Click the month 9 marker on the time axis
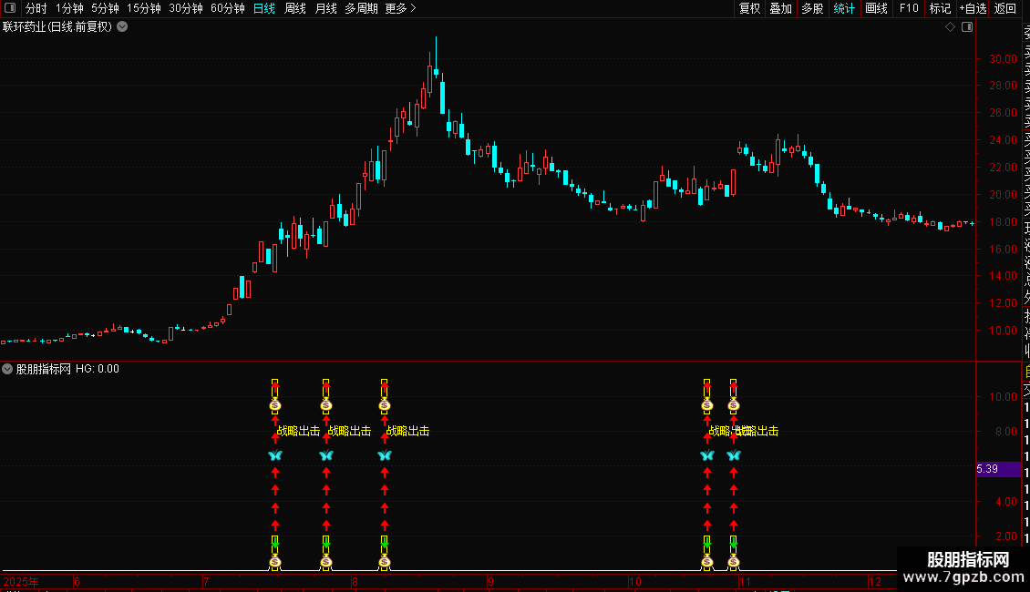 pos(490,581)
